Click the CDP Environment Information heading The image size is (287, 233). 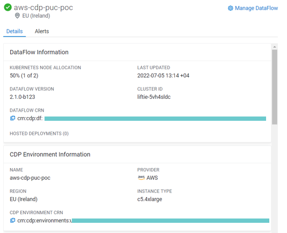(x=50, y=155)
